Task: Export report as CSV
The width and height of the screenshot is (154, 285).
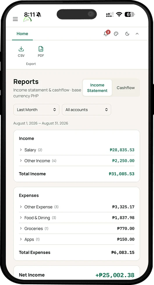Action: [21, 52]
